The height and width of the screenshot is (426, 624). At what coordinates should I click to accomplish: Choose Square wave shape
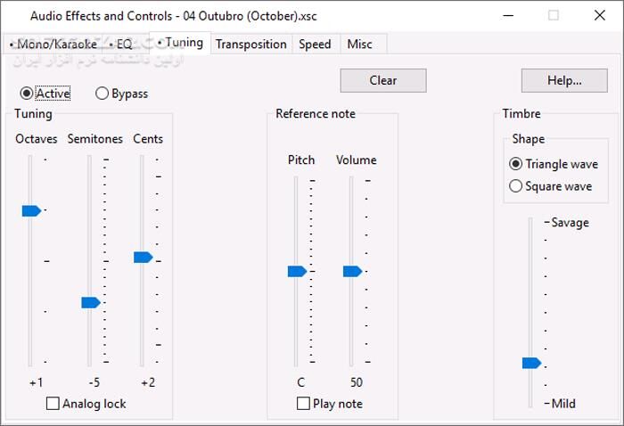tap(516, 186)
